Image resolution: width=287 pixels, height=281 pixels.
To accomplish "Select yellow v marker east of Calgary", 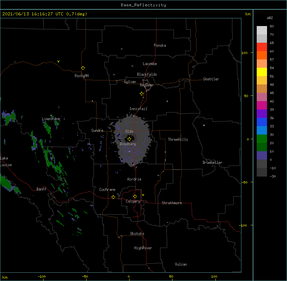I will click(143, 195).
